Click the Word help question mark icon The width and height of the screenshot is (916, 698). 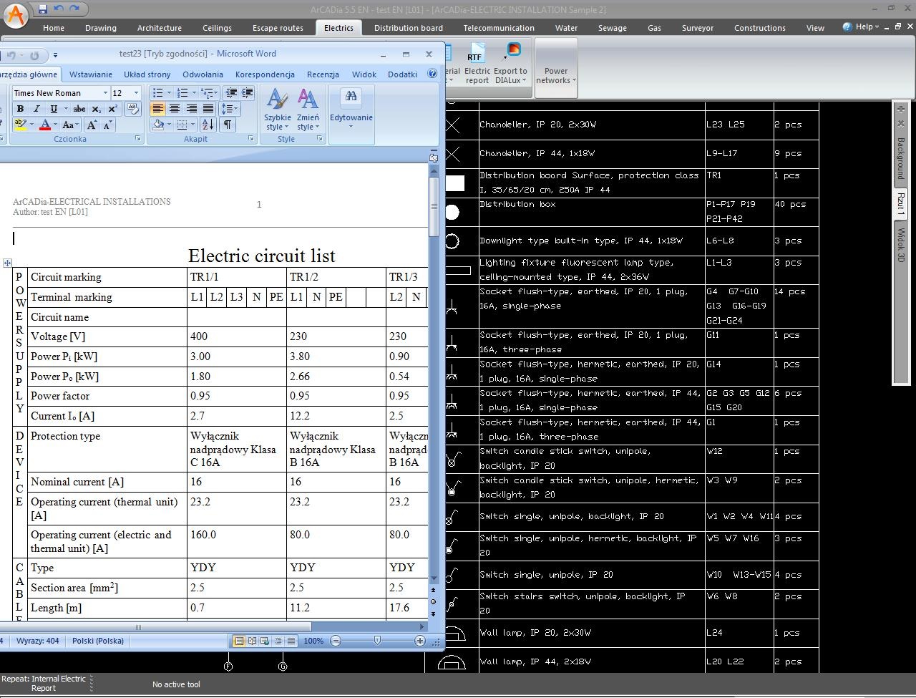[432, 74]
